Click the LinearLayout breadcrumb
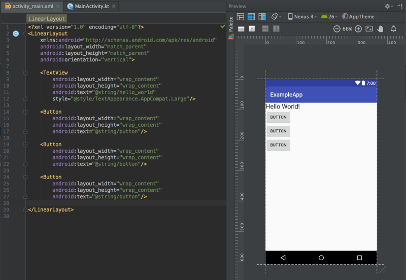The image size is (406, 280). click(x=47, y=19)
